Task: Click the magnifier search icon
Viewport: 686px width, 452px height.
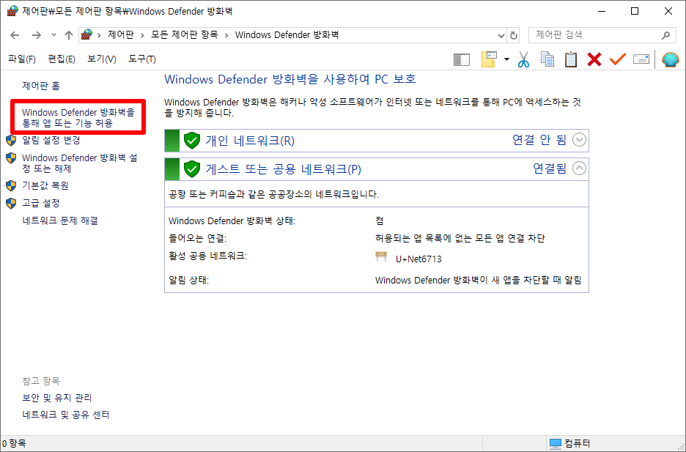Action: coord(665,35)
